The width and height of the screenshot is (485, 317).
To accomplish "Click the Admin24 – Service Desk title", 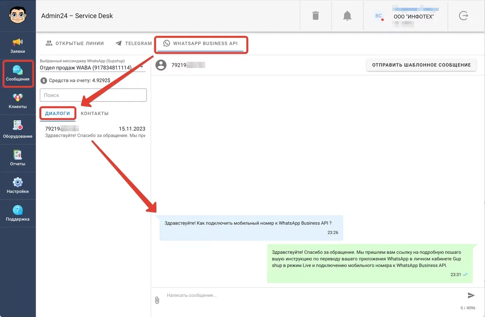I will pos(77,16).
